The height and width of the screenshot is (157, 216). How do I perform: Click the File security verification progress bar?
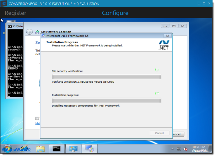(x=106, y=76)
